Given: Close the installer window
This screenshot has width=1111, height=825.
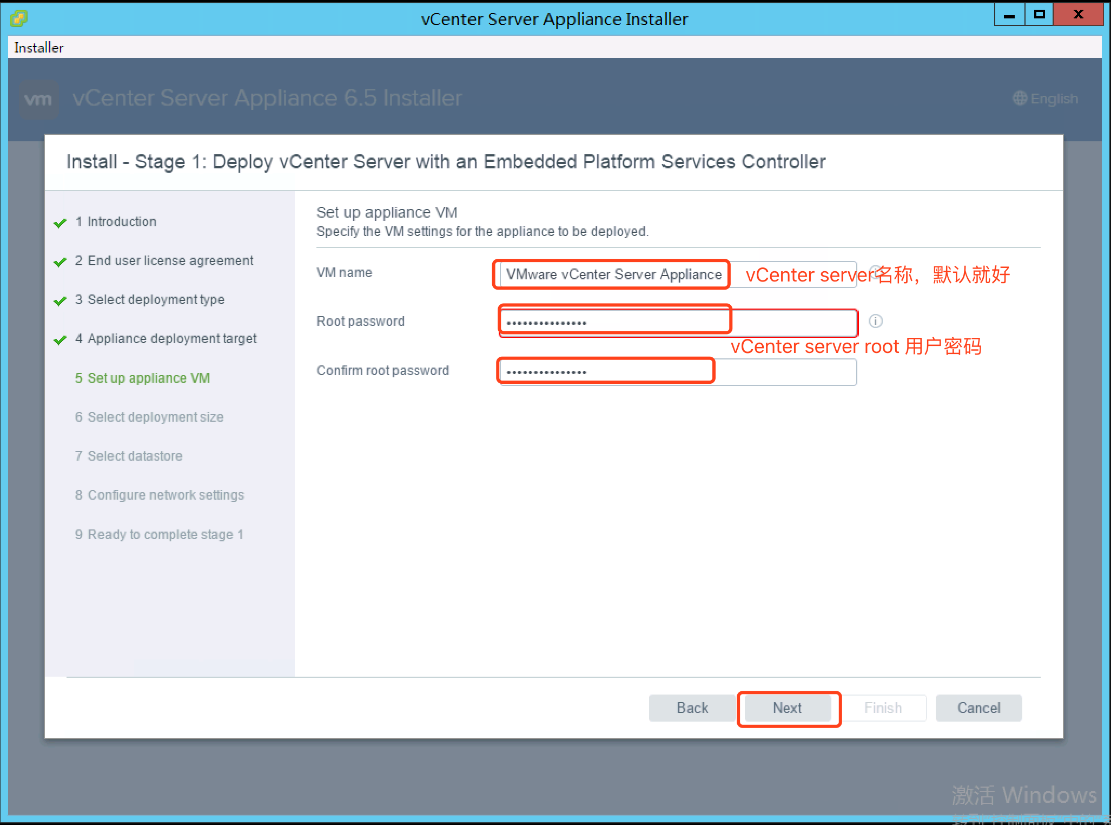Looking at the screenshot, I should 1078,15.
